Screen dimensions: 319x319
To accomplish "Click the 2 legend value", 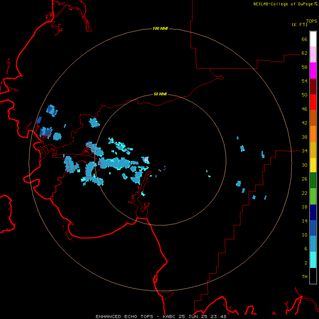I will point(306,263).
